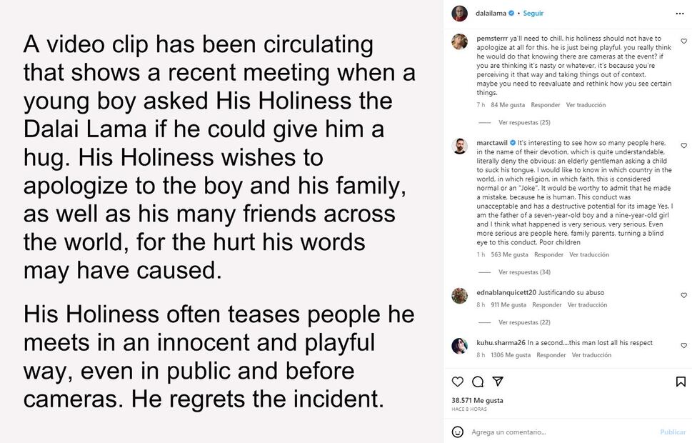Like the post with heart icon

(458, 382)
